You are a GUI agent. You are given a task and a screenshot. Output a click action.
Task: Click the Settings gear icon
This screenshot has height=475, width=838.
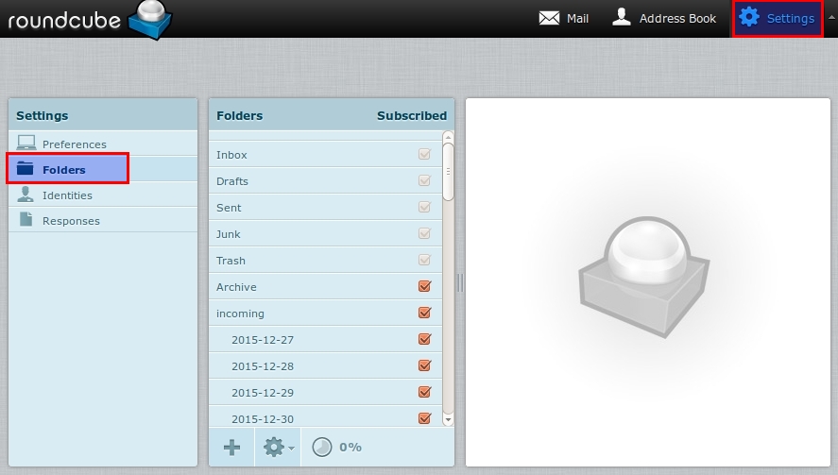[x=749, y=17]
